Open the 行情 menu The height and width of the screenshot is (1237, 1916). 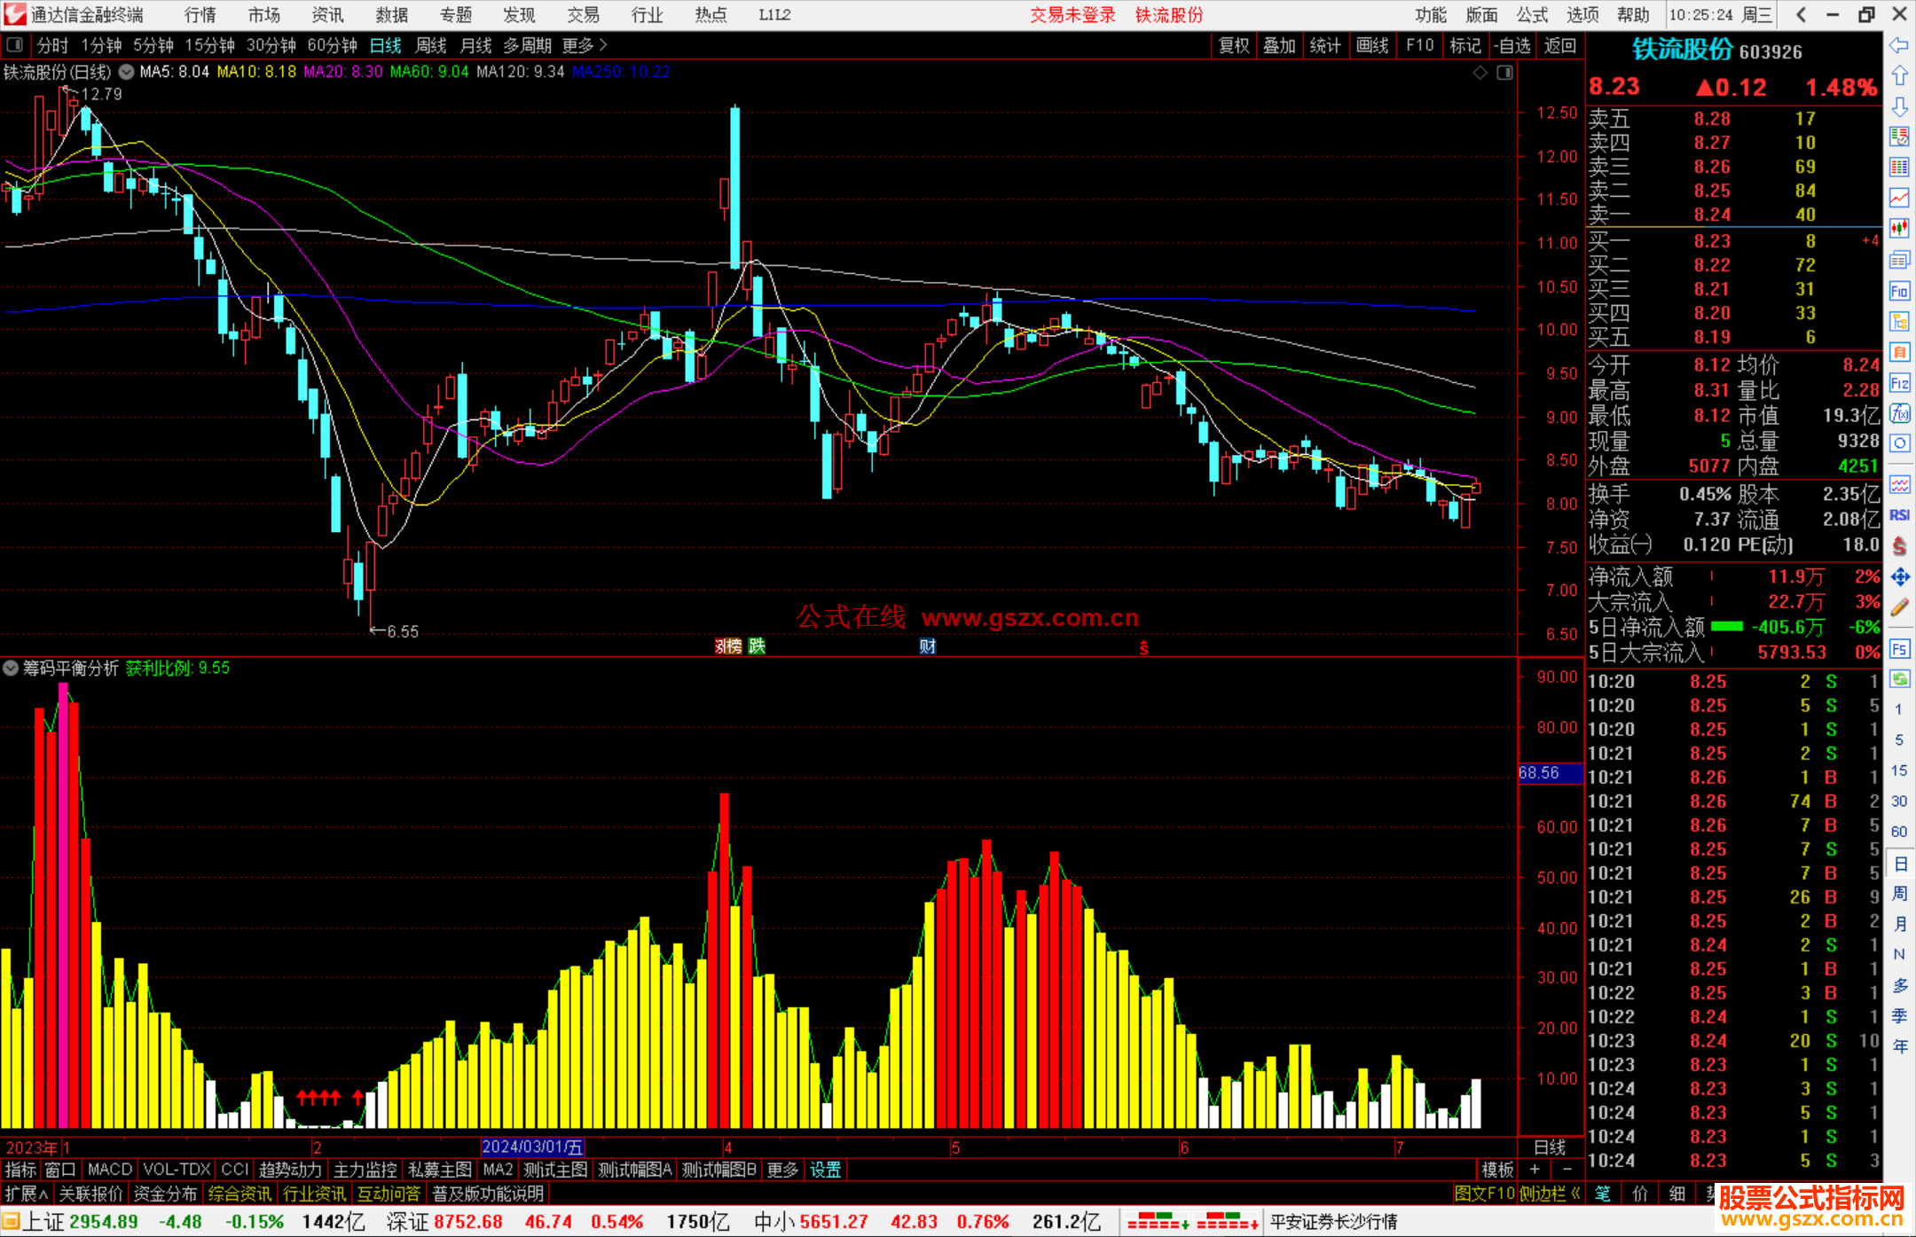click(200, 15)
